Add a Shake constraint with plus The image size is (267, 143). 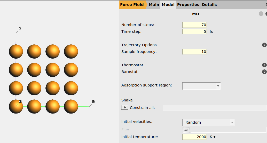124,107
